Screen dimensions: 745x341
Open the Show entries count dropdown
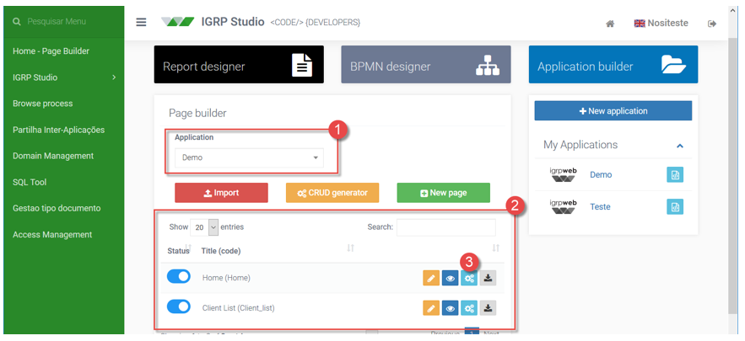[x=204, y=227]
